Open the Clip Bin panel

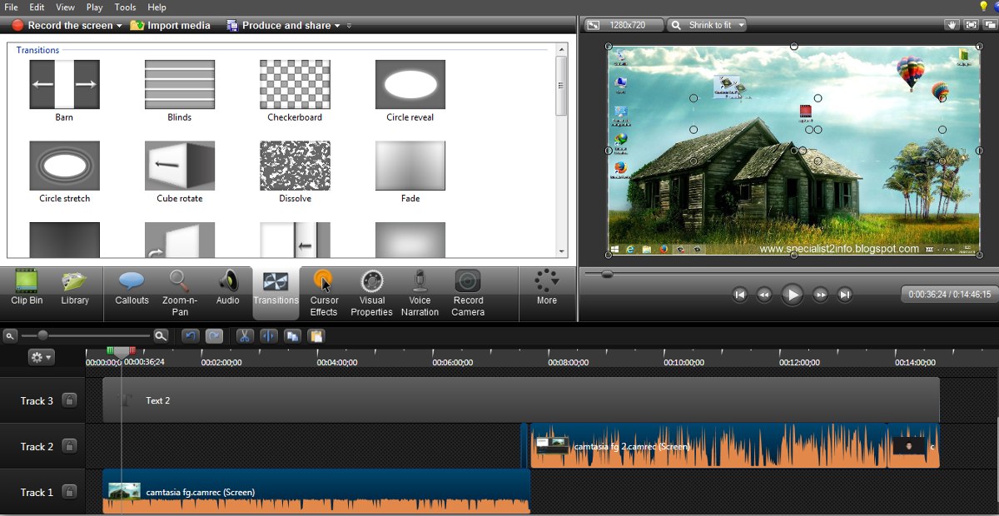click(x=27, y=289)
